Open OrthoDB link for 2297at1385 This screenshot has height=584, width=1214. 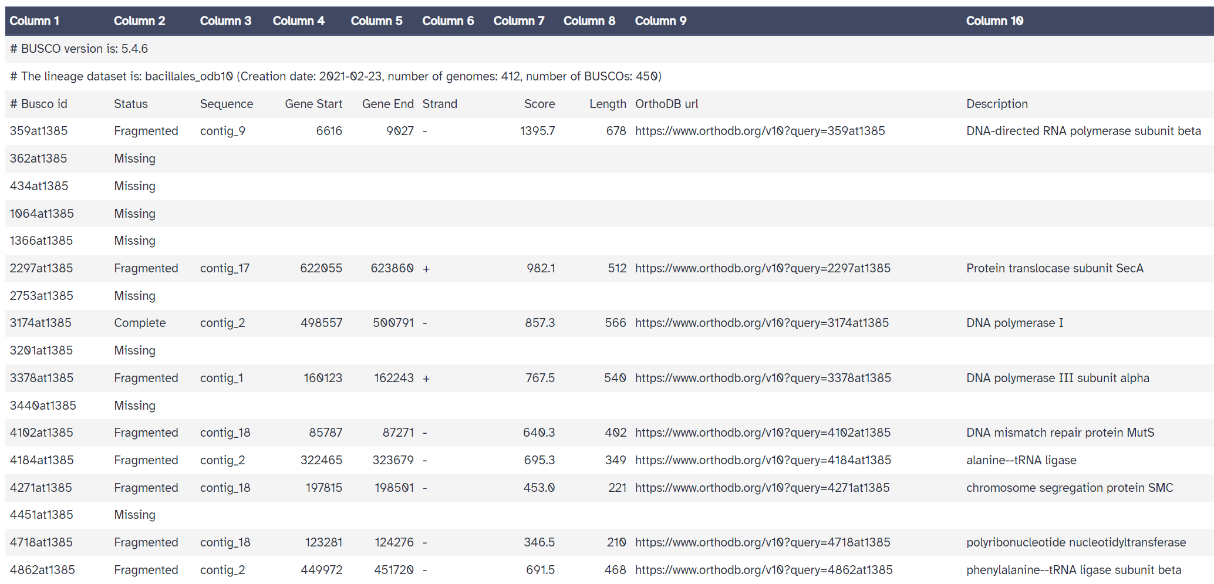tap(763, 268)
